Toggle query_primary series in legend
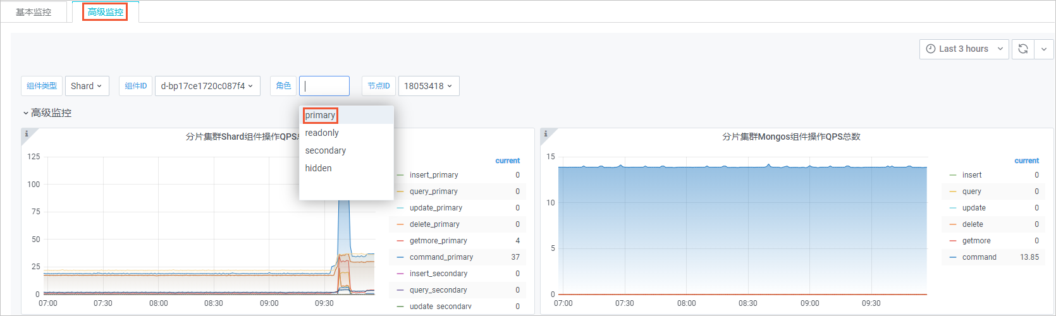This screenshot has width=1056, height=316. (433, 191)
